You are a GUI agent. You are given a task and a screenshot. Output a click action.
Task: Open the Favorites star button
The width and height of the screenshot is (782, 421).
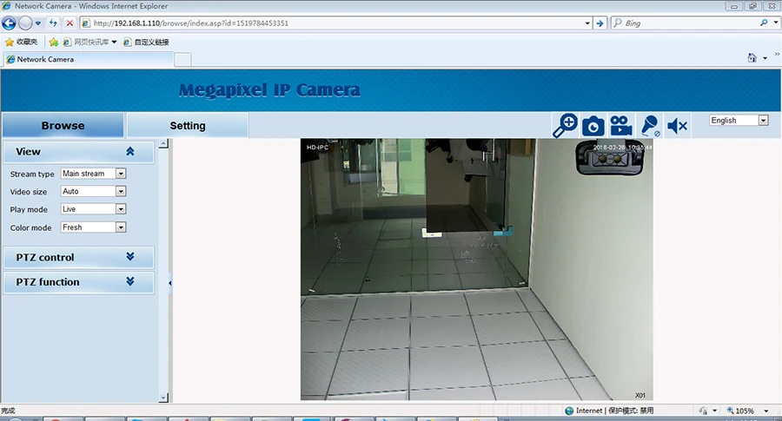tap(21, 42)
